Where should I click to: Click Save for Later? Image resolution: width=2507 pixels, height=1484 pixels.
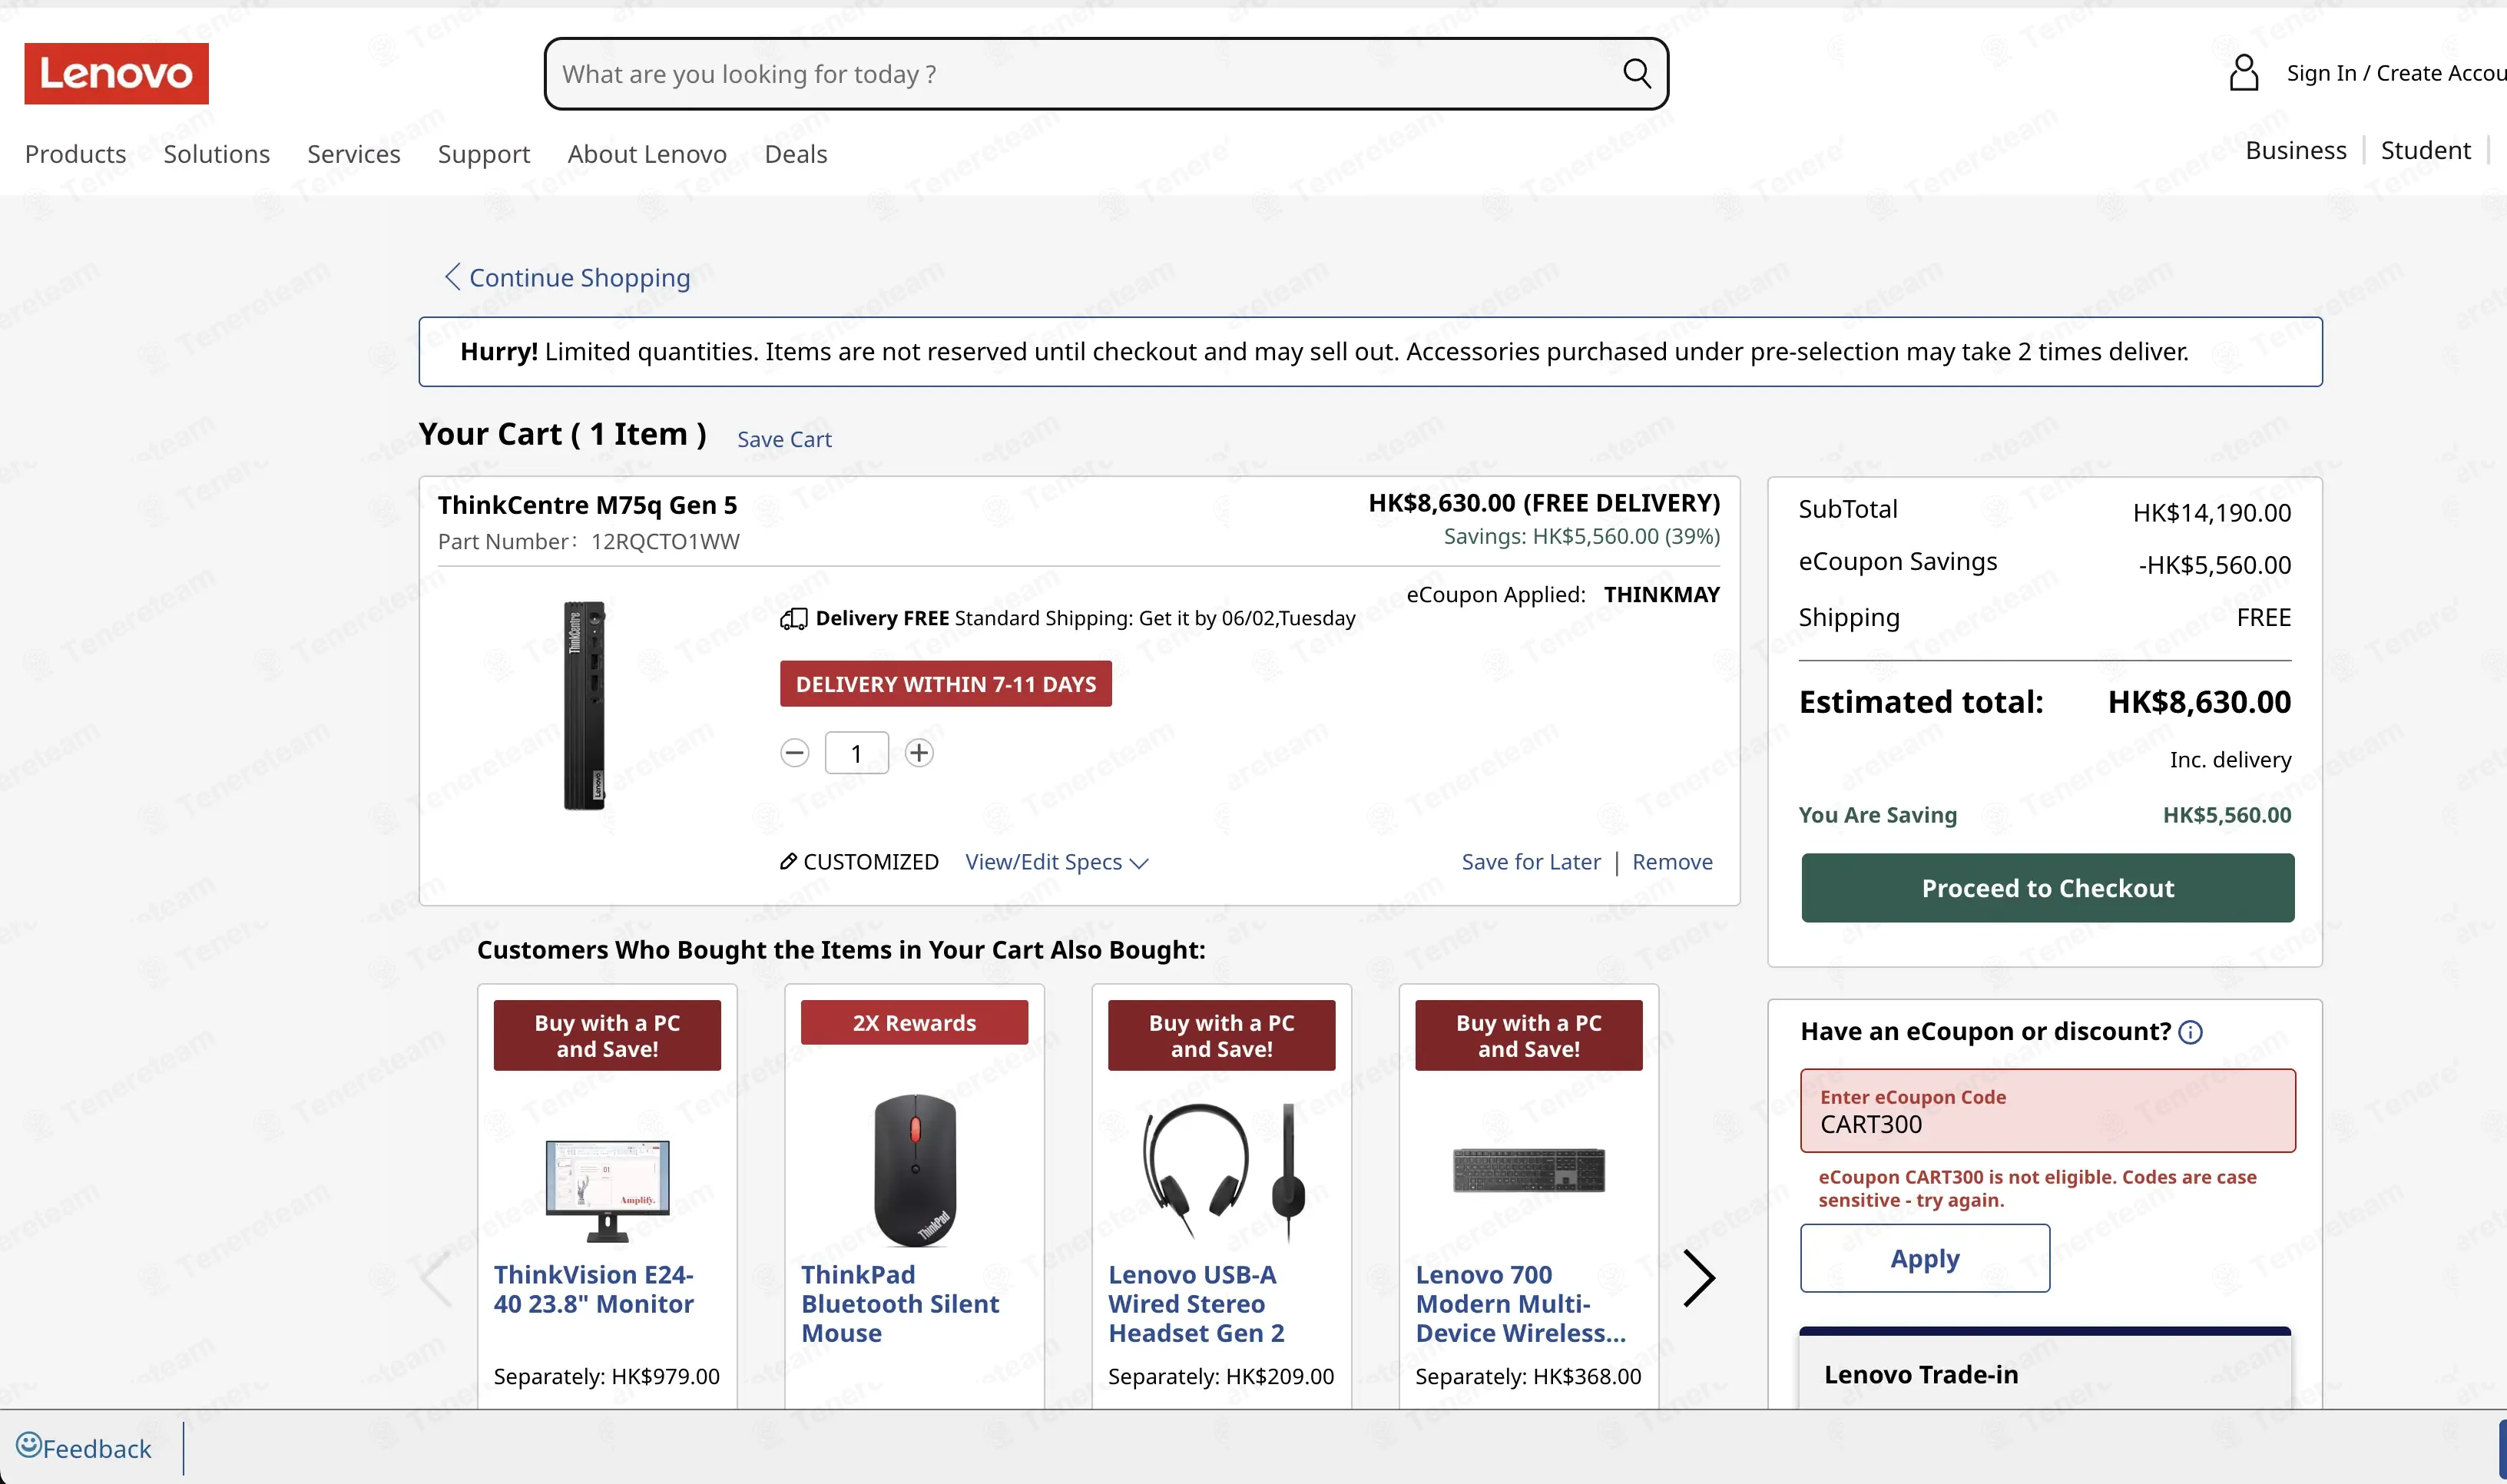tap(1530, 862)
